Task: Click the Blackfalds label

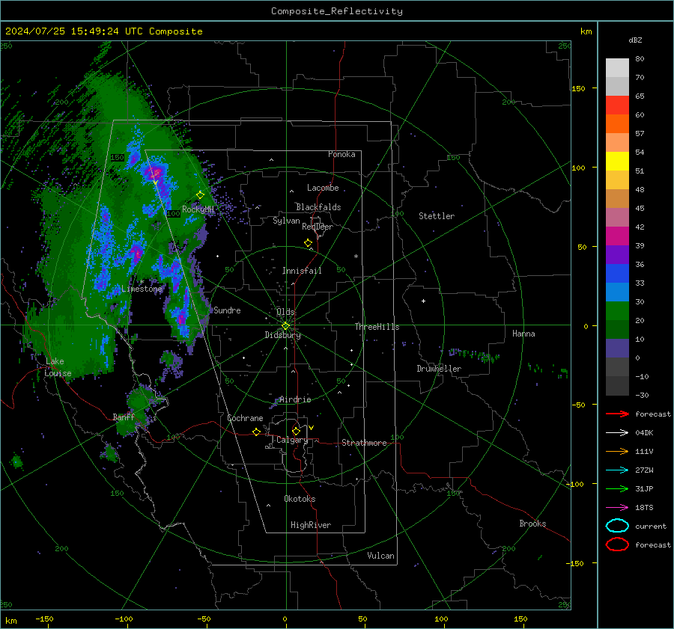Action: [x=318, y=207]
